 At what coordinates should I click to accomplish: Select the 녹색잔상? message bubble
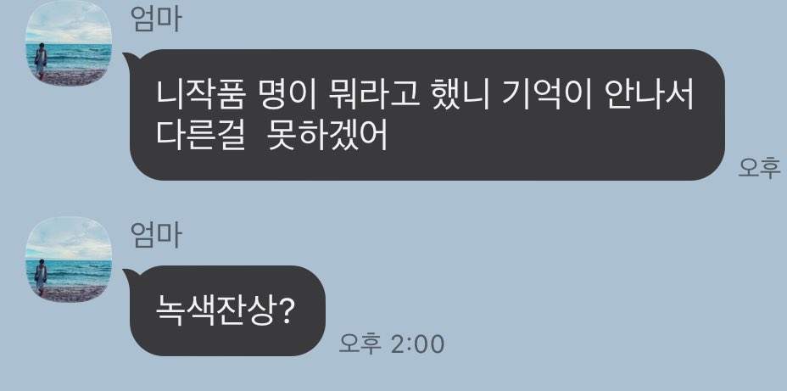[225, 311]
